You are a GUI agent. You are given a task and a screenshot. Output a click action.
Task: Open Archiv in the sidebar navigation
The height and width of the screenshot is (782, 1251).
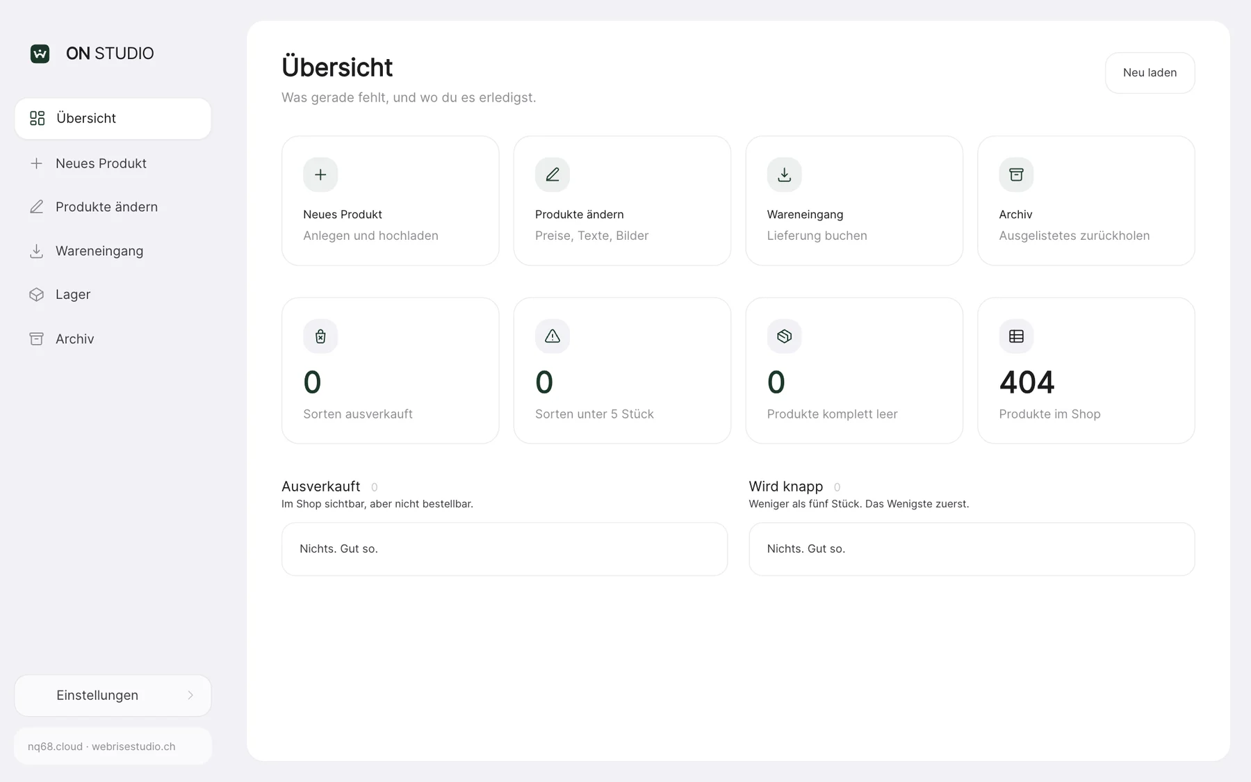pyautogui.click(x=113, y=339)
